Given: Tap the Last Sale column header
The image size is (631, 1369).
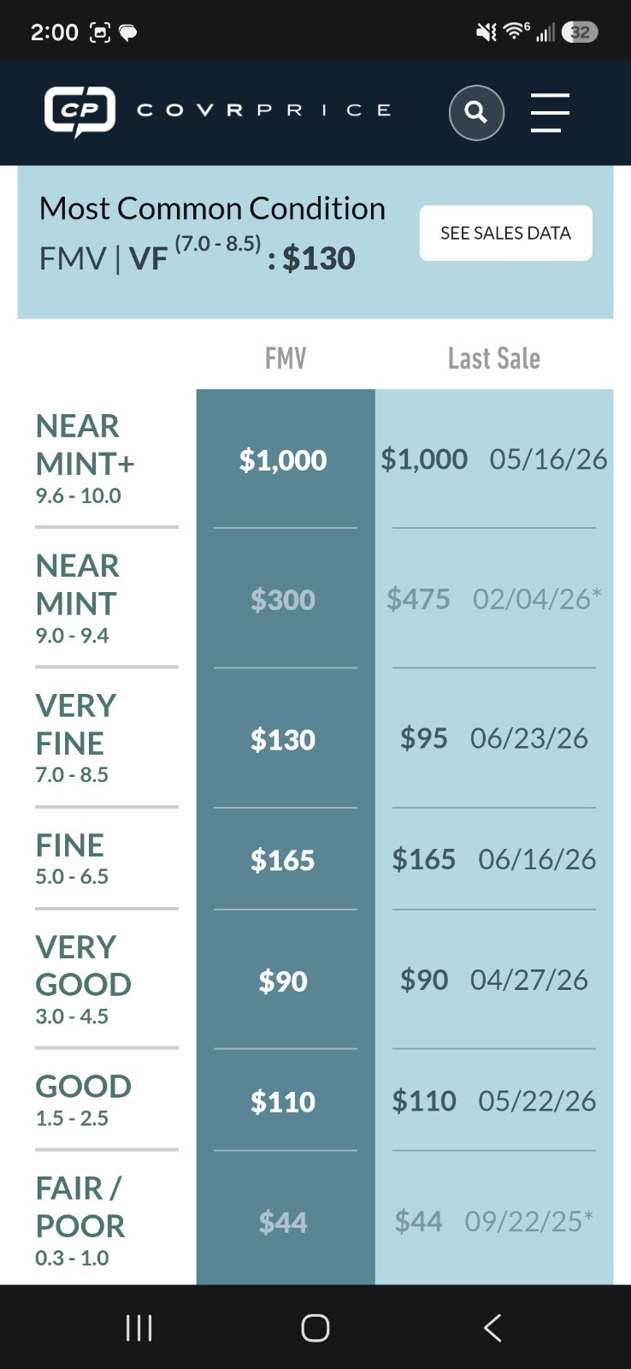Looking at the screenshot, I should click(494, 358).
